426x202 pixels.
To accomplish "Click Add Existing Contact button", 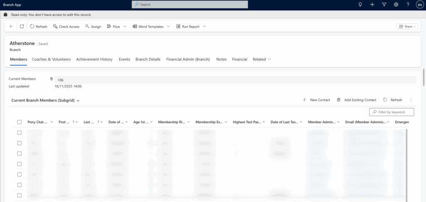I will pyautogui.click(x=357, y=100).
